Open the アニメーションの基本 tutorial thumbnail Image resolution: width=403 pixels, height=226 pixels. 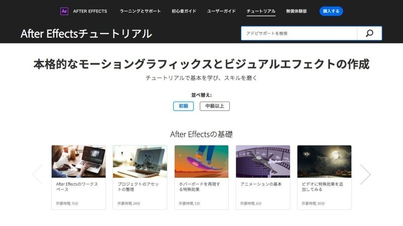point(263,161)
